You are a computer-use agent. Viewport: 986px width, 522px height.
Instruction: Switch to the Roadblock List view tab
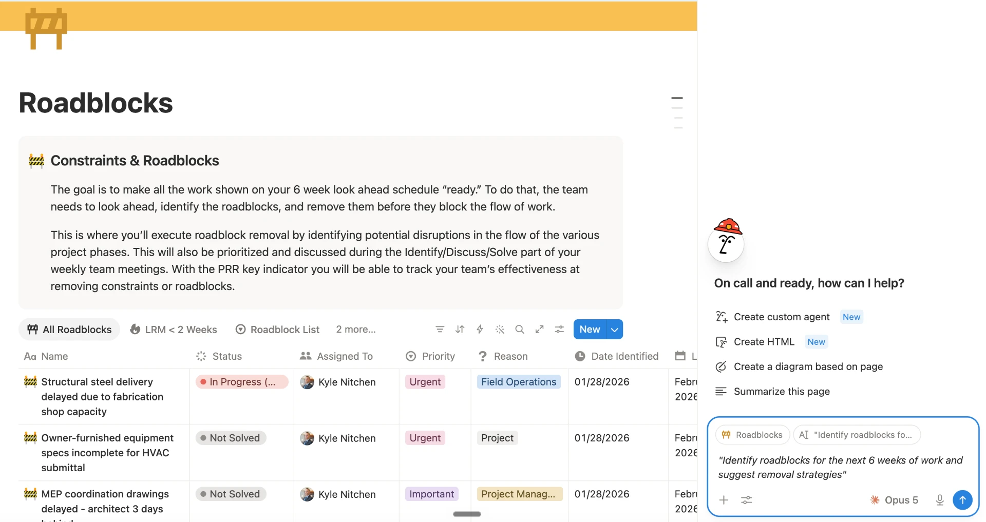pyautogui.click(x=277, y=330)
